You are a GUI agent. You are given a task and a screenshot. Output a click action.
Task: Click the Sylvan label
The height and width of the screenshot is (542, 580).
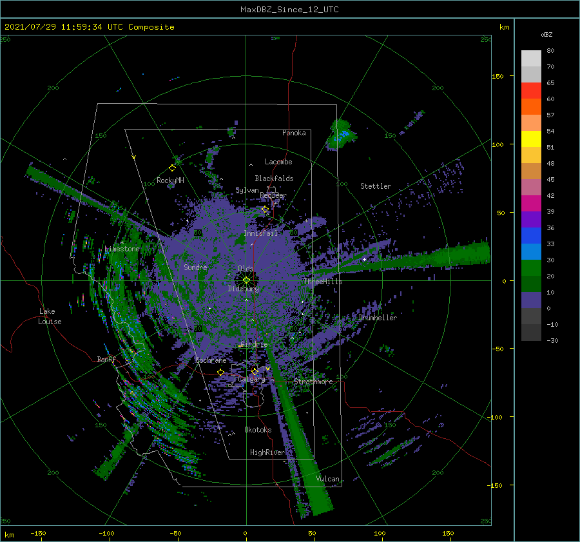click(247, 190)
